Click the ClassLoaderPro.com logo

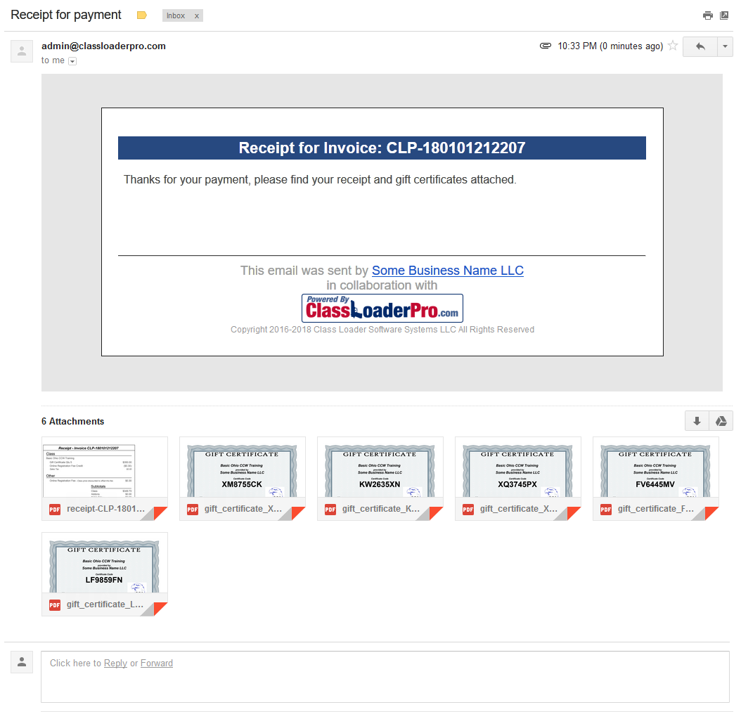(x=382, y=308)
